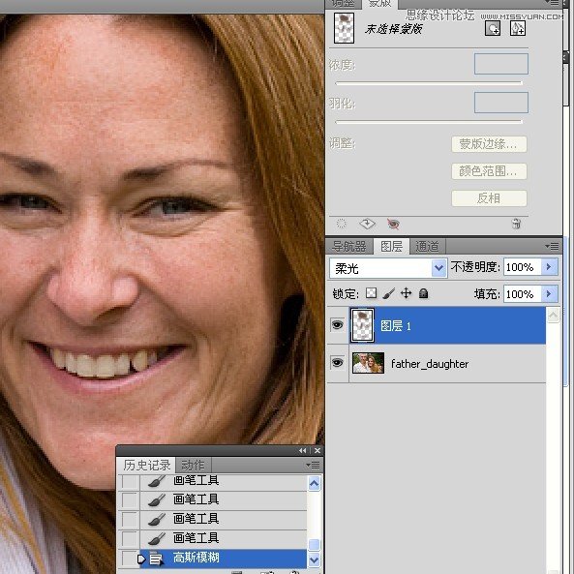The image size is (574, 574).
Task: Load selection from mask icon
Action: [341, 224]
